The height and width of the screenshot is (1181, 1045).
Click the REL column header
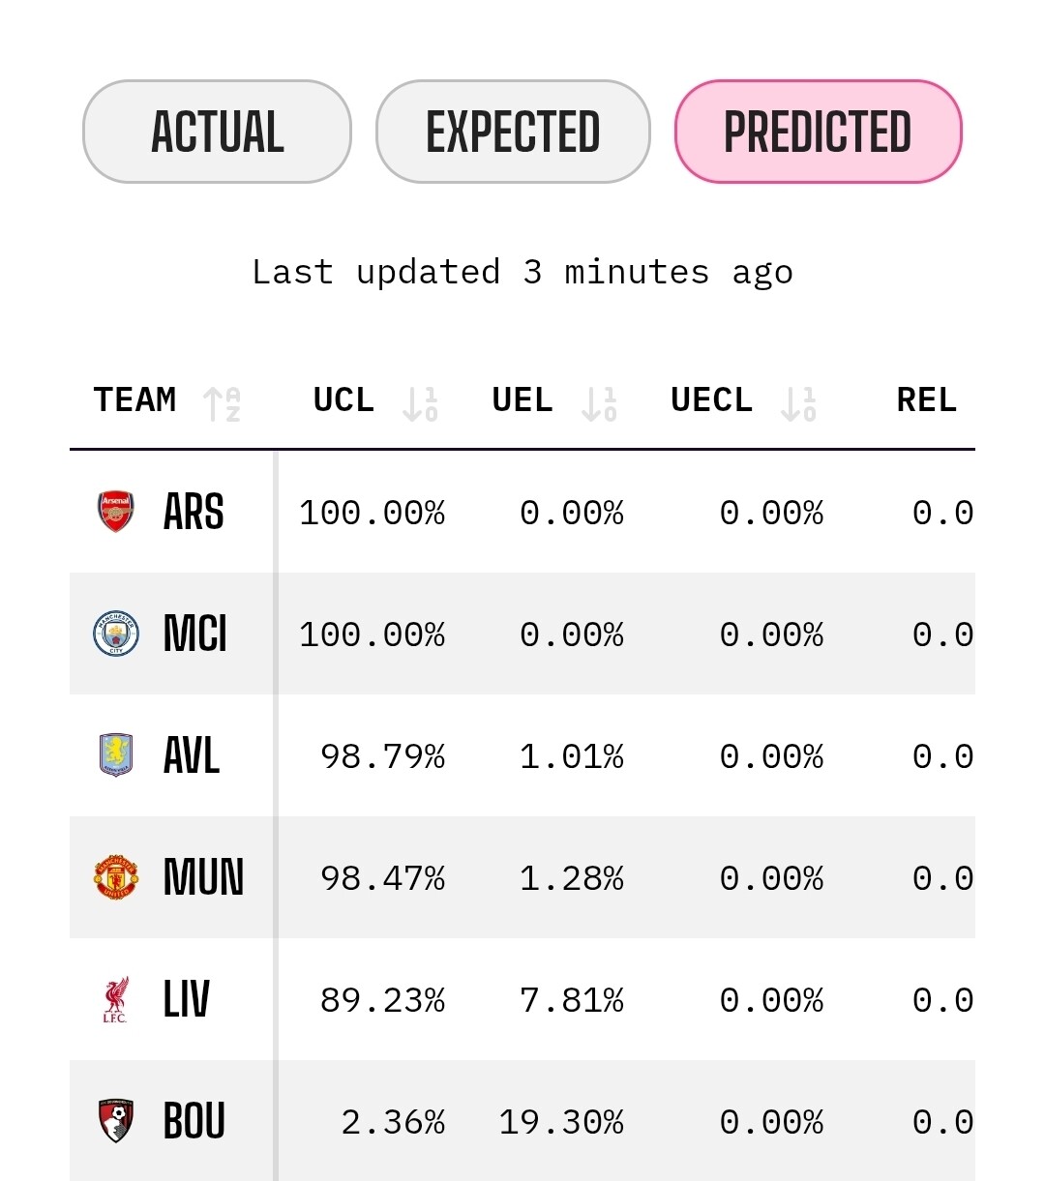(x=926, y=400)
